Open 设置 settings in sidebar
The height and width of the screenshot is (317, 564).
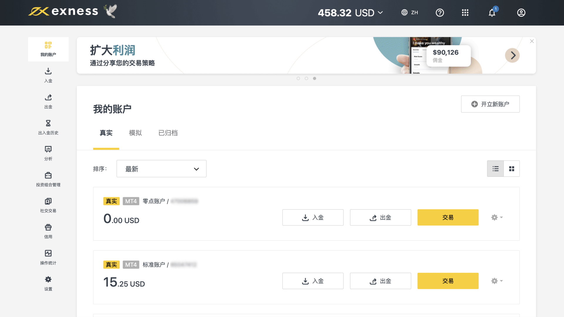(x=48, y=283)
